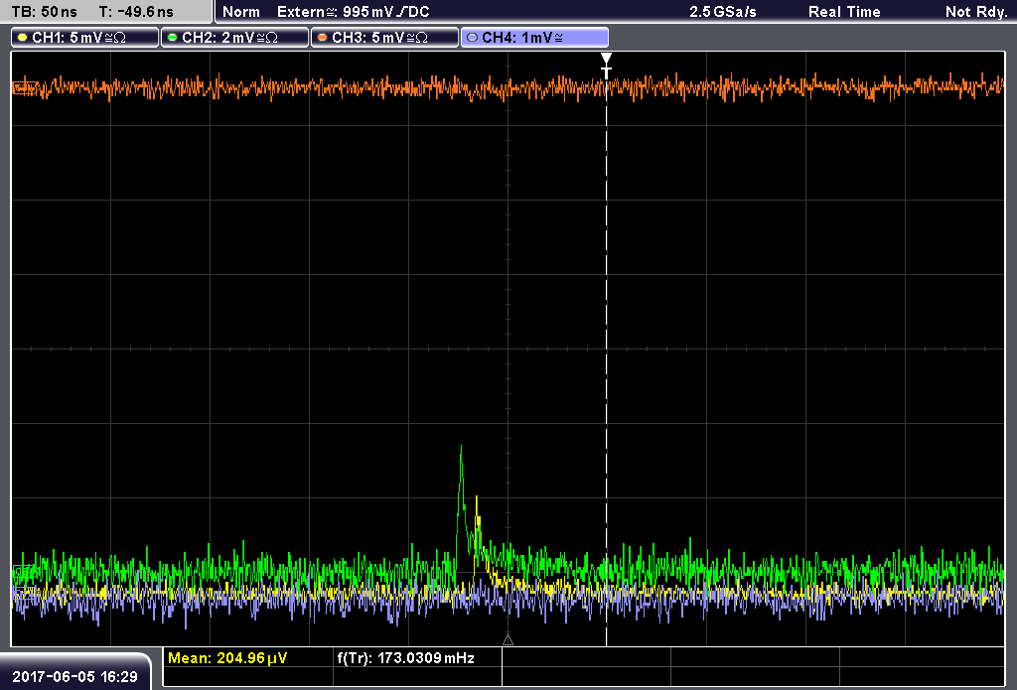This screenshot has height=690, width=1017.
Task: Click the Mean: 204.96 µV measurement
Action: coord(227,658)
